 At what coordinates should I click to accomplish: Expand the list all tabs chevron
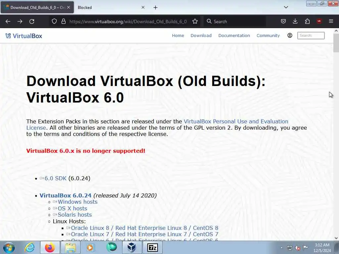coord(286,7)
